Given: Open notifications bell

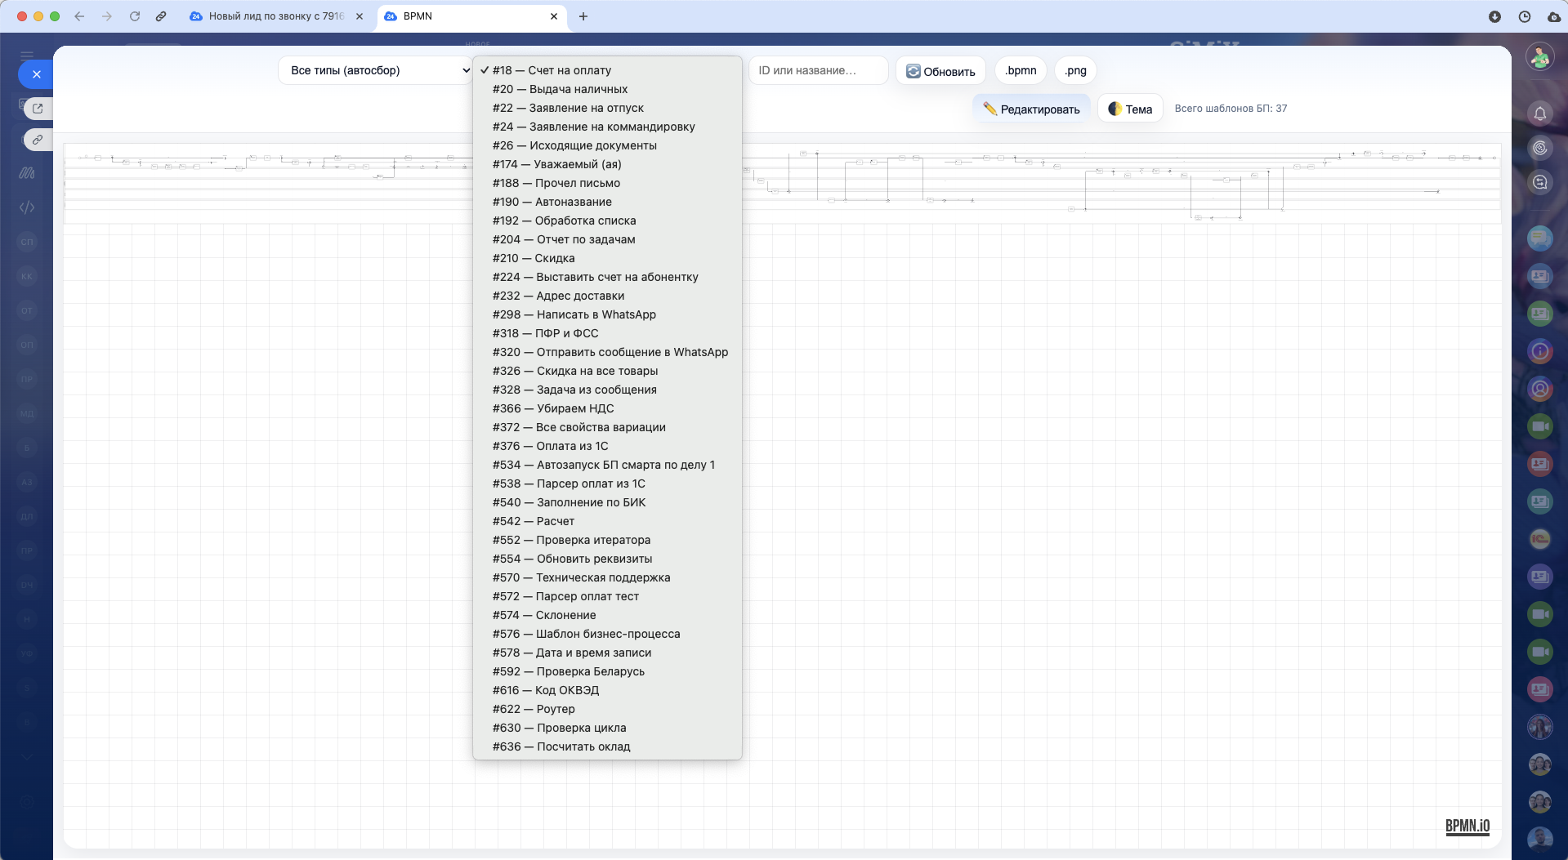Looking at the screenshot, I should (1540, 114).
